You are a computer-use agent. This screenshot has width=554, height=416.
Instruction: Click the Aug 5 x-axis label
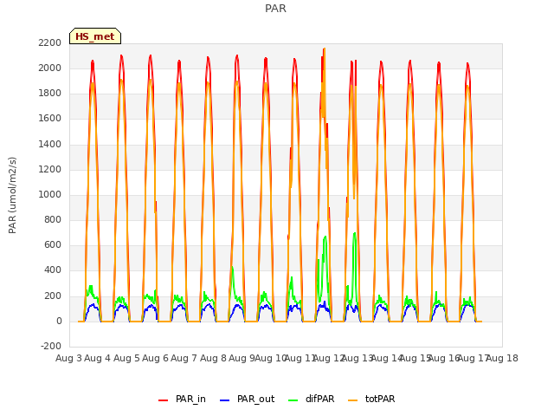point(126,358)
